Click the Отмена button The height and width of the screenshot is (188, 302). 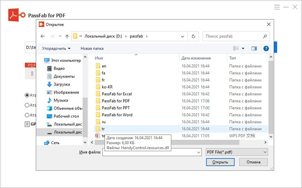click(254, 162)
